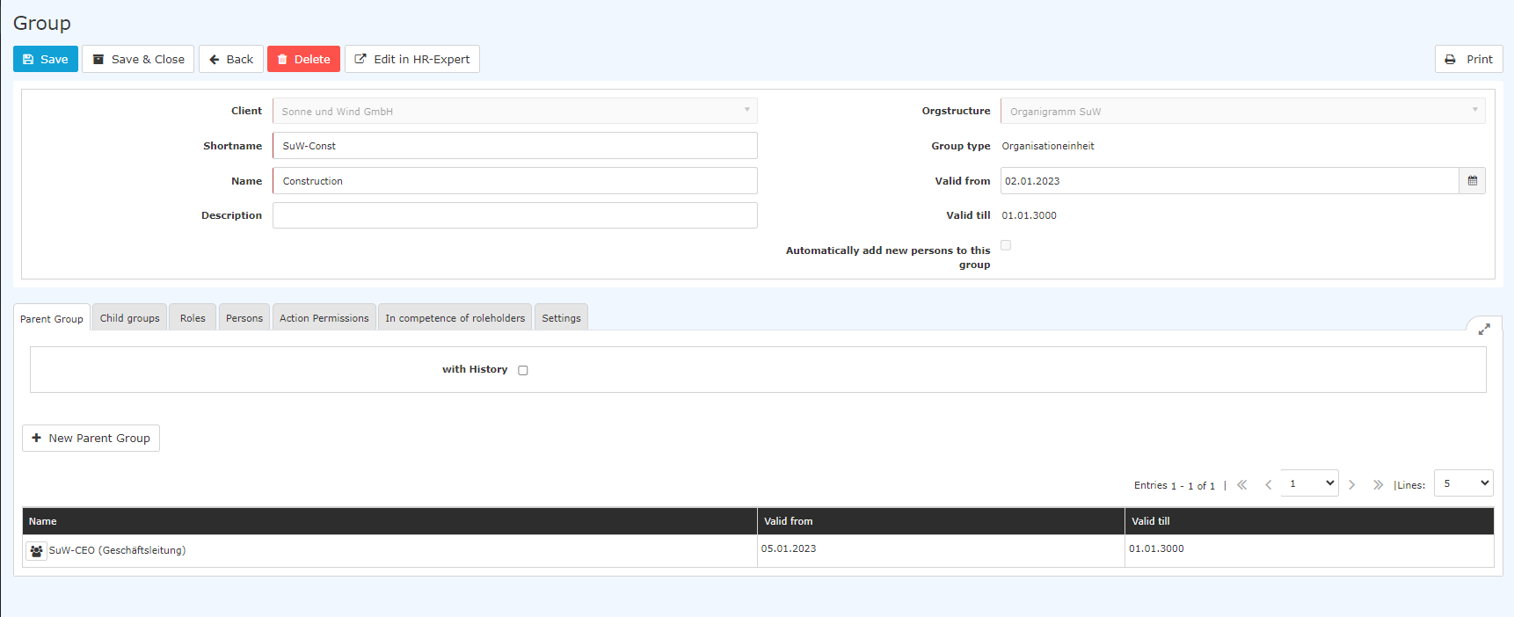Image resolution: width=1514 pixels, height=617 pixels.
Task: Go Back to previous page
Action: coord(231,59)
